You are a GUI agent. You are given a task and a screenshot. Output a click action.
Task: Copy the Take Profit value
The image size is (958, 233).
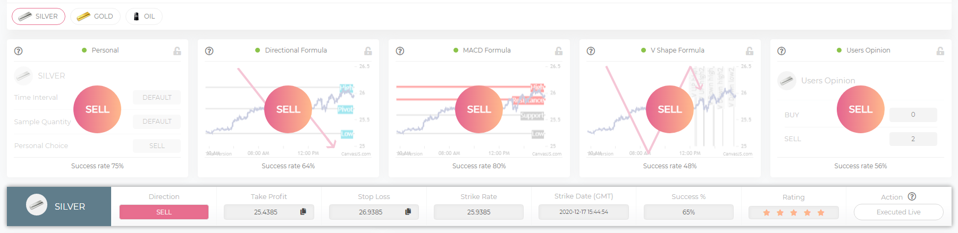[303, 212]
